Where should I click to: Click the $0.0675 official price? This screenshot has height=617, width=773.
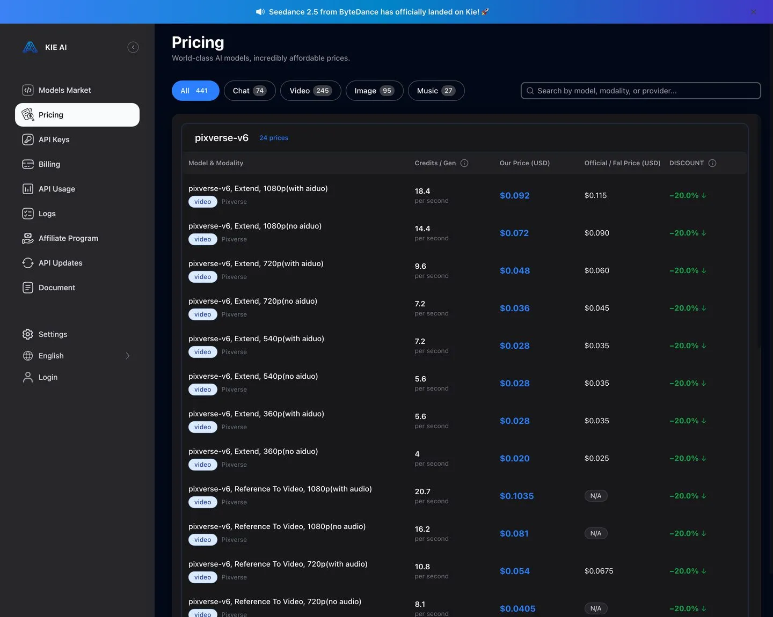[x=599, y=571]
